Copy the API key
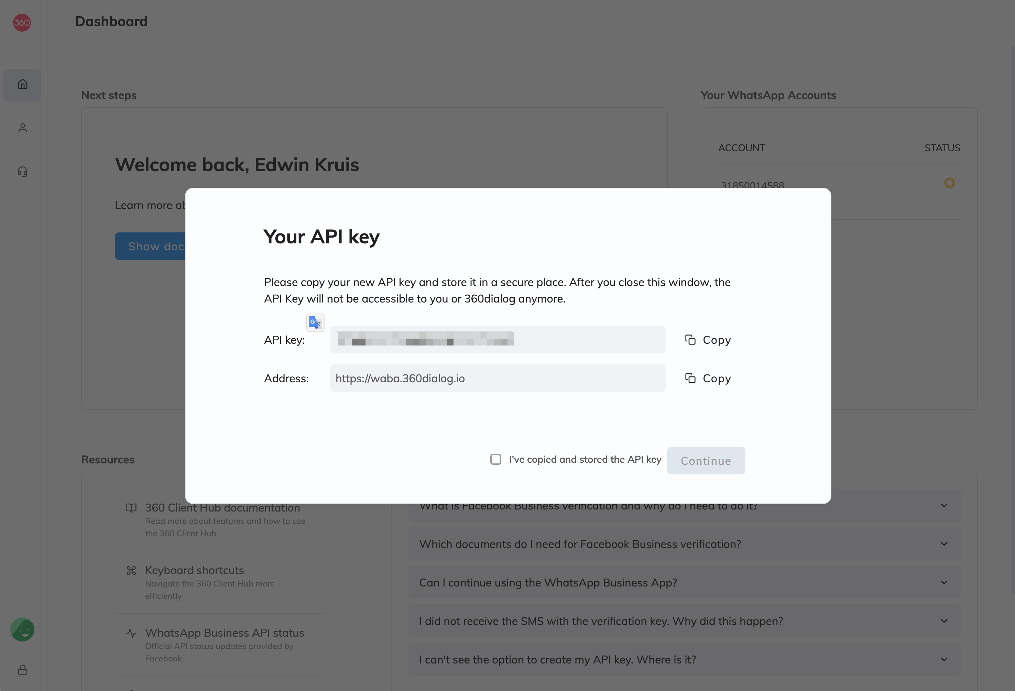This screenshot has height=691, width=1015. coord(708,340)
